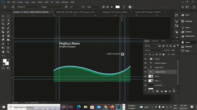Open the Photoshop search icon
The width and height of the screenshot is (197, 110).
pyautogui.click(x=183, y=7)
